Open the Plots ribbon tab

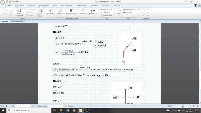coord(55,6)
